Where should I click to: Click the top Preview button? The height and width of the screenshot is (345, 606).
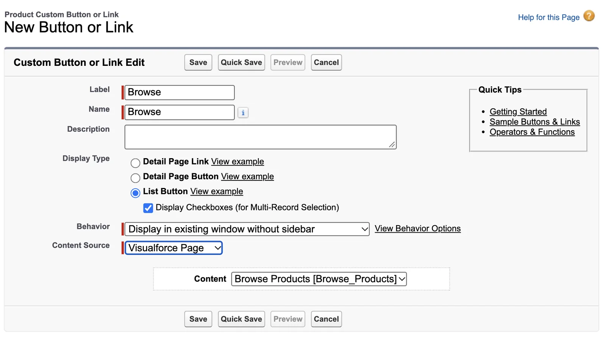pos(288,62)
